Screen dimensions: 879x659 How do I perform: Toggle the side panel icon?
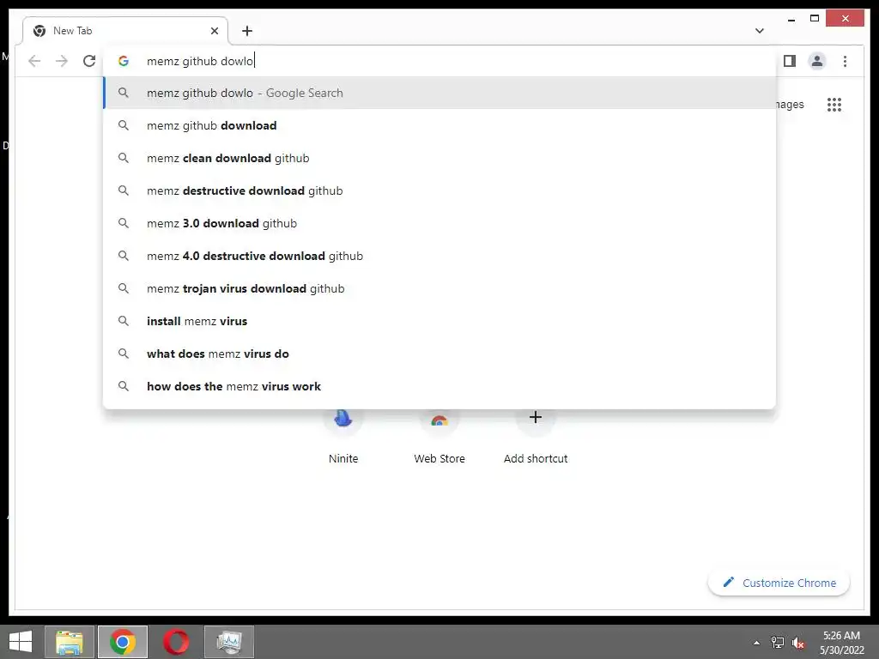790,61
